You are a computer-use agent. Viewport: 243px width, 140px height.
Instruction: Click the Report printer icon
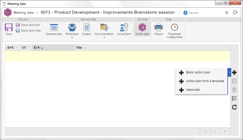(159, 28)
